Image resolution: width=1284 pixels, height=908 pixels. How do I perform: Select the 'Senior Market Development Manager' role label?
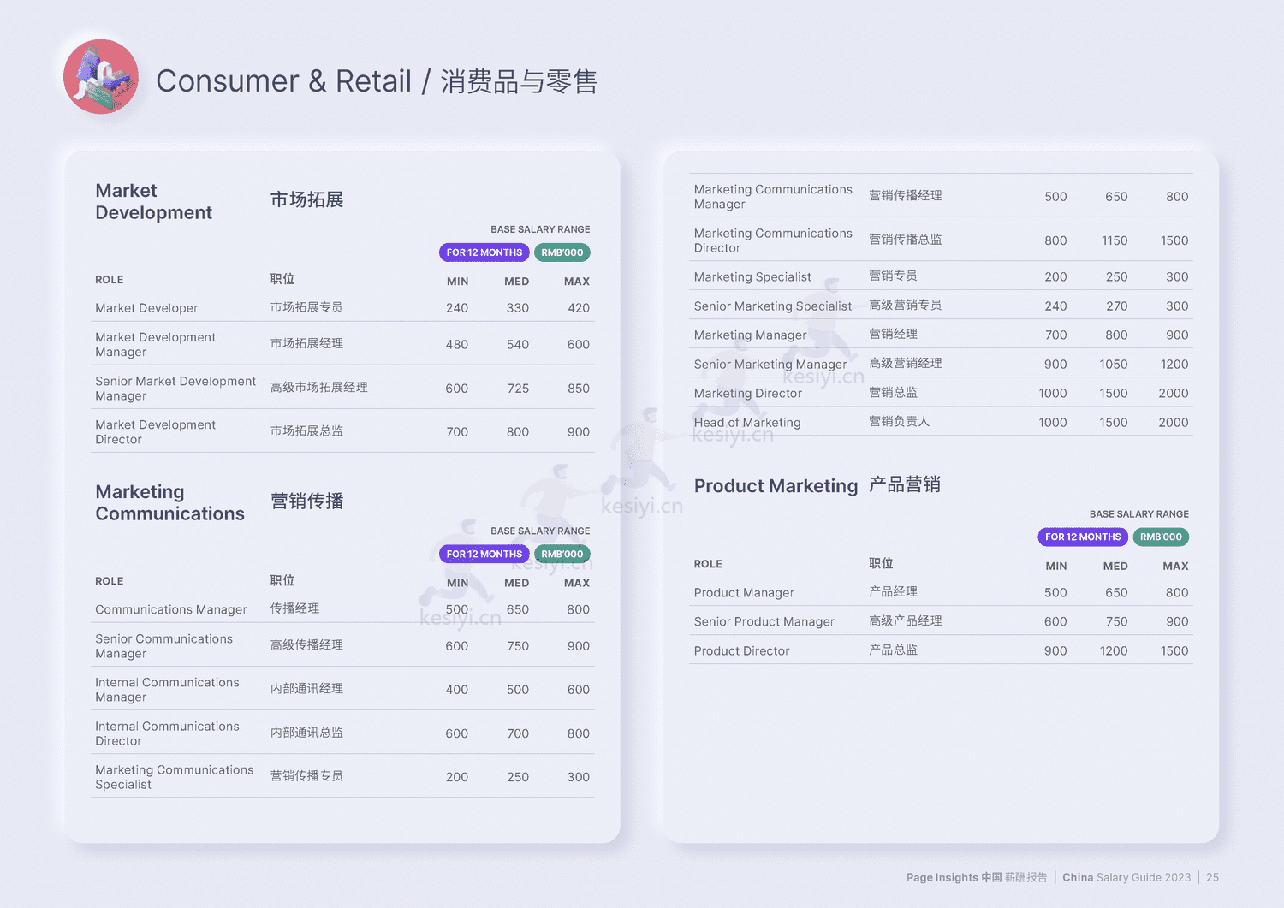[175, 389]
